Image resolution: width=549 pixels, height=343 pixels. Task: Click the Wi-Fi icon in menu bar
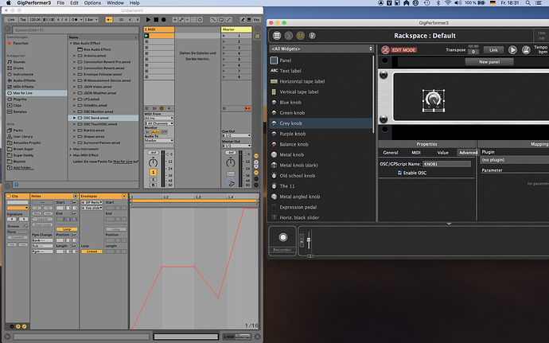(x=448, y=3)
